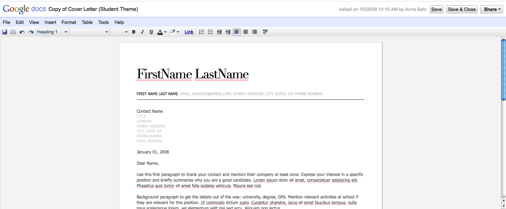
Task: Click the Link toolbar button
Action: point(189,32)
